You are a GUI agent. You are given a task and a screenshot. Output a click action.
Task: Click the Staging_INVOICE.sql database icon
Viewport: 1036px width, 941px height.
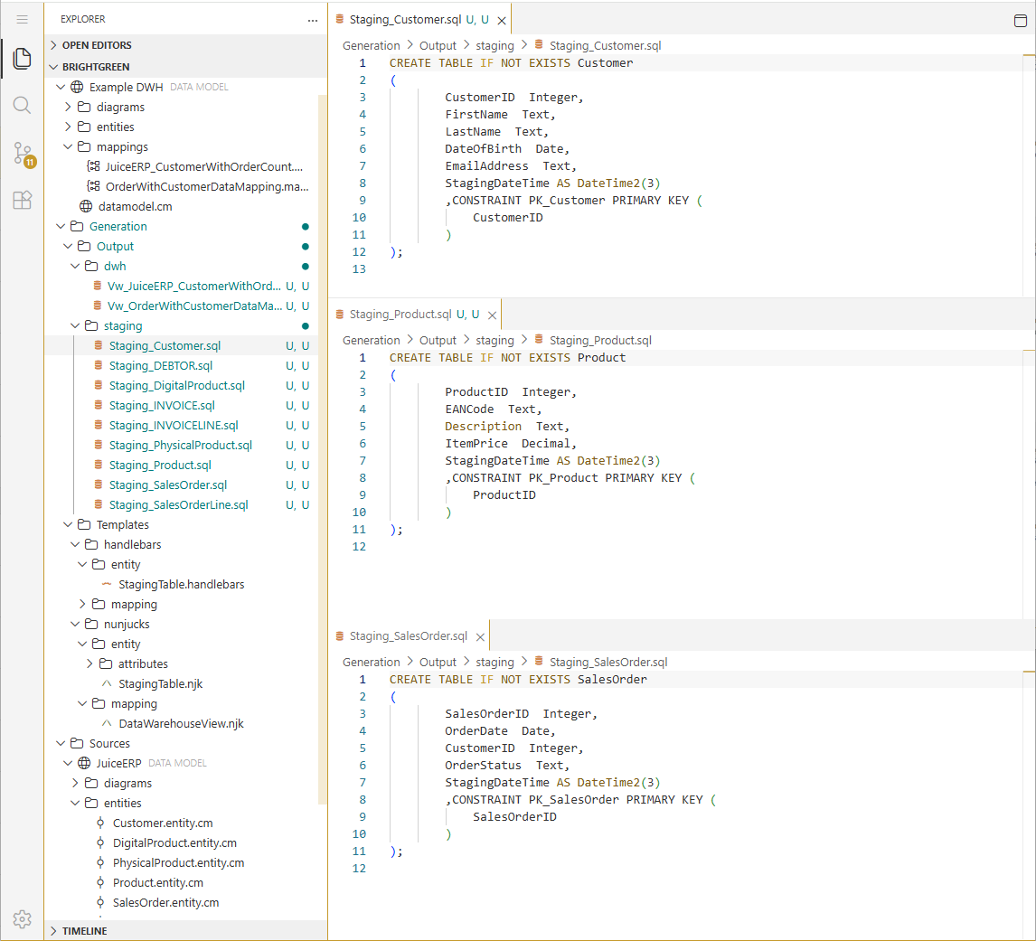coord(99,404)
